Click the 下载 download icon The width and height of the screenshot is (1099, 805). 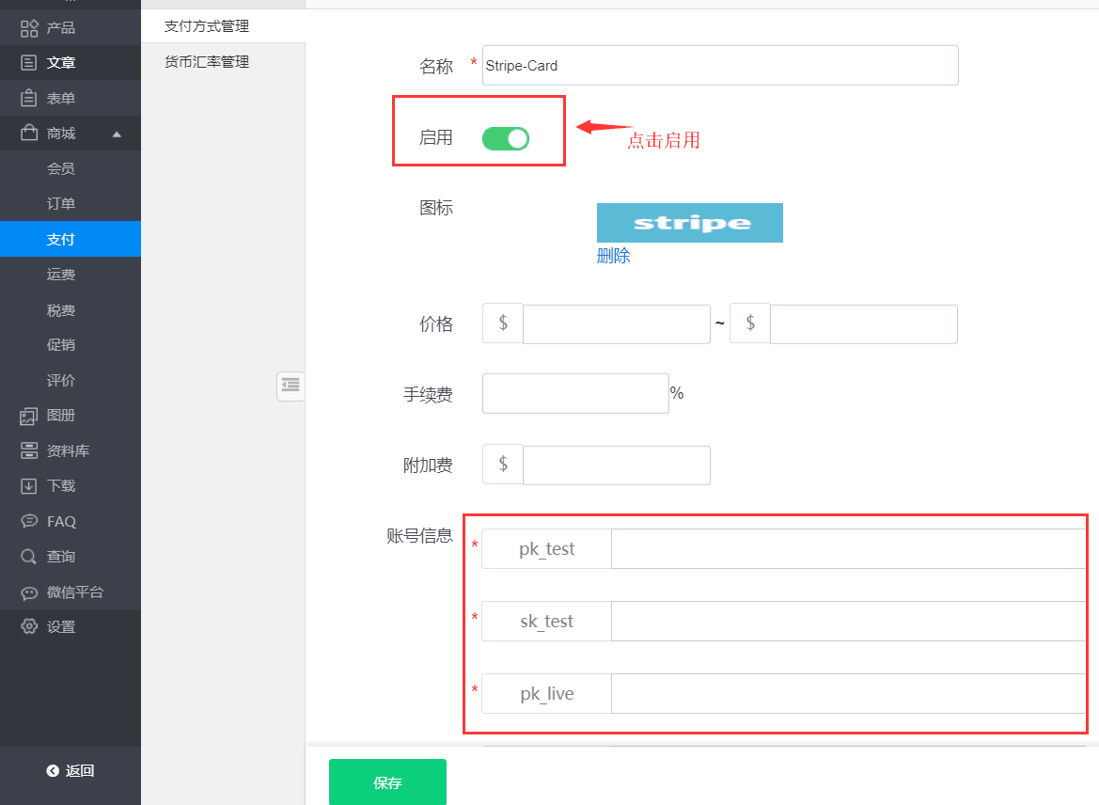click(x=29, y=486)
